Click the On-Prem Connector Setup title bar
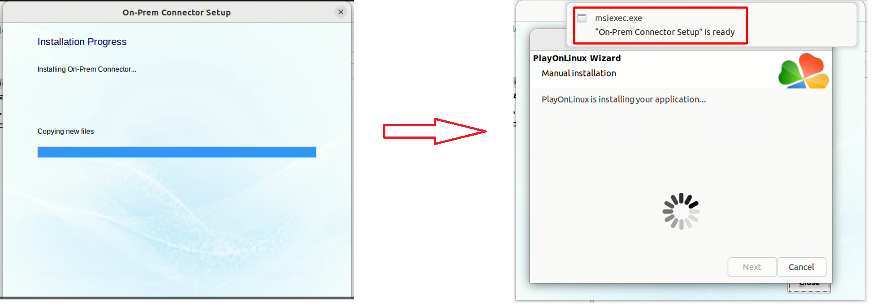The height and width of the screenshot is (307, 872). (177, 13)
